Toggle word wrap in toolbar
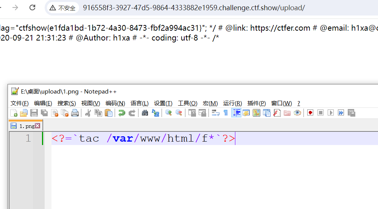Viewport: 378px width, 209px height. click(216, 113)
